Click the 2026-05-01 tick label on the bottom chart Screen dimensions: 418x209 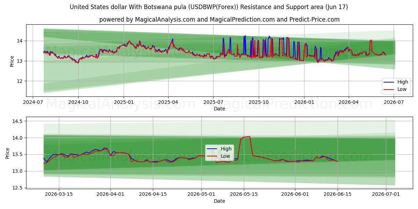point(201,195)
